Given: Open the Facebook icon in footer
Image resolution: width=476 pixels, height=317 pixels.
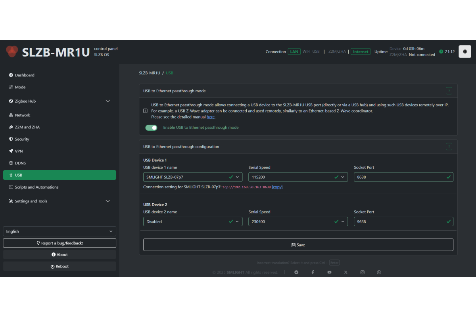Looking at the screenshot, I should click(313, 272).
